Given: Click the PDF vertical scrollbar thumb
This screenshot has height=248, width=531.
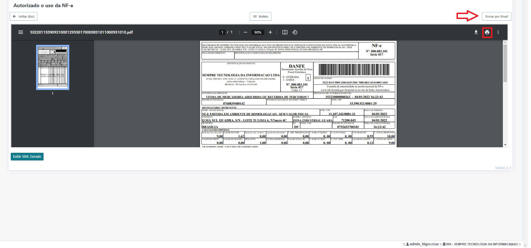Looking at the screenshot, I should click(x=505, y=63).
